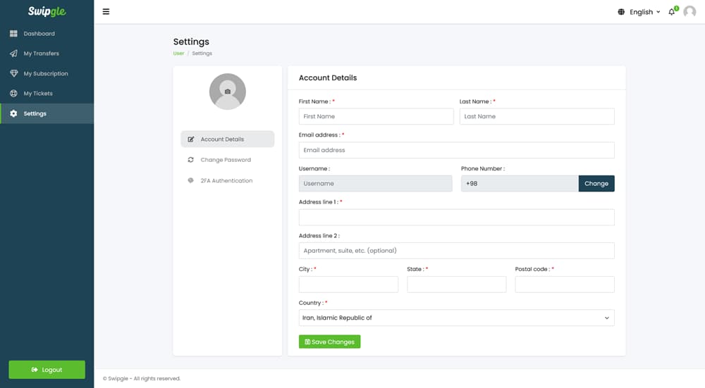705x388 pixels.
Task: Open the Country dropdown
Action: pos(456,318)
